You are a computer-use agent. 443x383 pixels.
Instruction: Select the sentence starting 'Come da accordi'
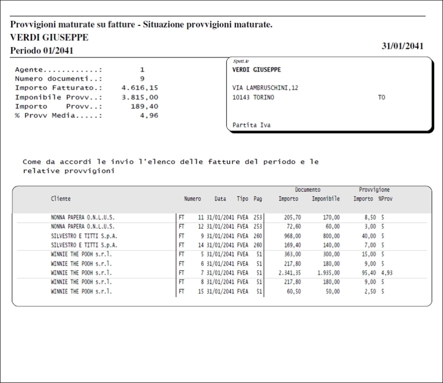(x=171, y=166)
